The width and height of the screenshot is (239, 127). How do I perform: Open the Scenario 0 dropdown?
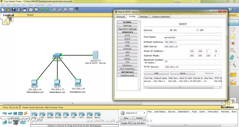(x=135, y=113)
